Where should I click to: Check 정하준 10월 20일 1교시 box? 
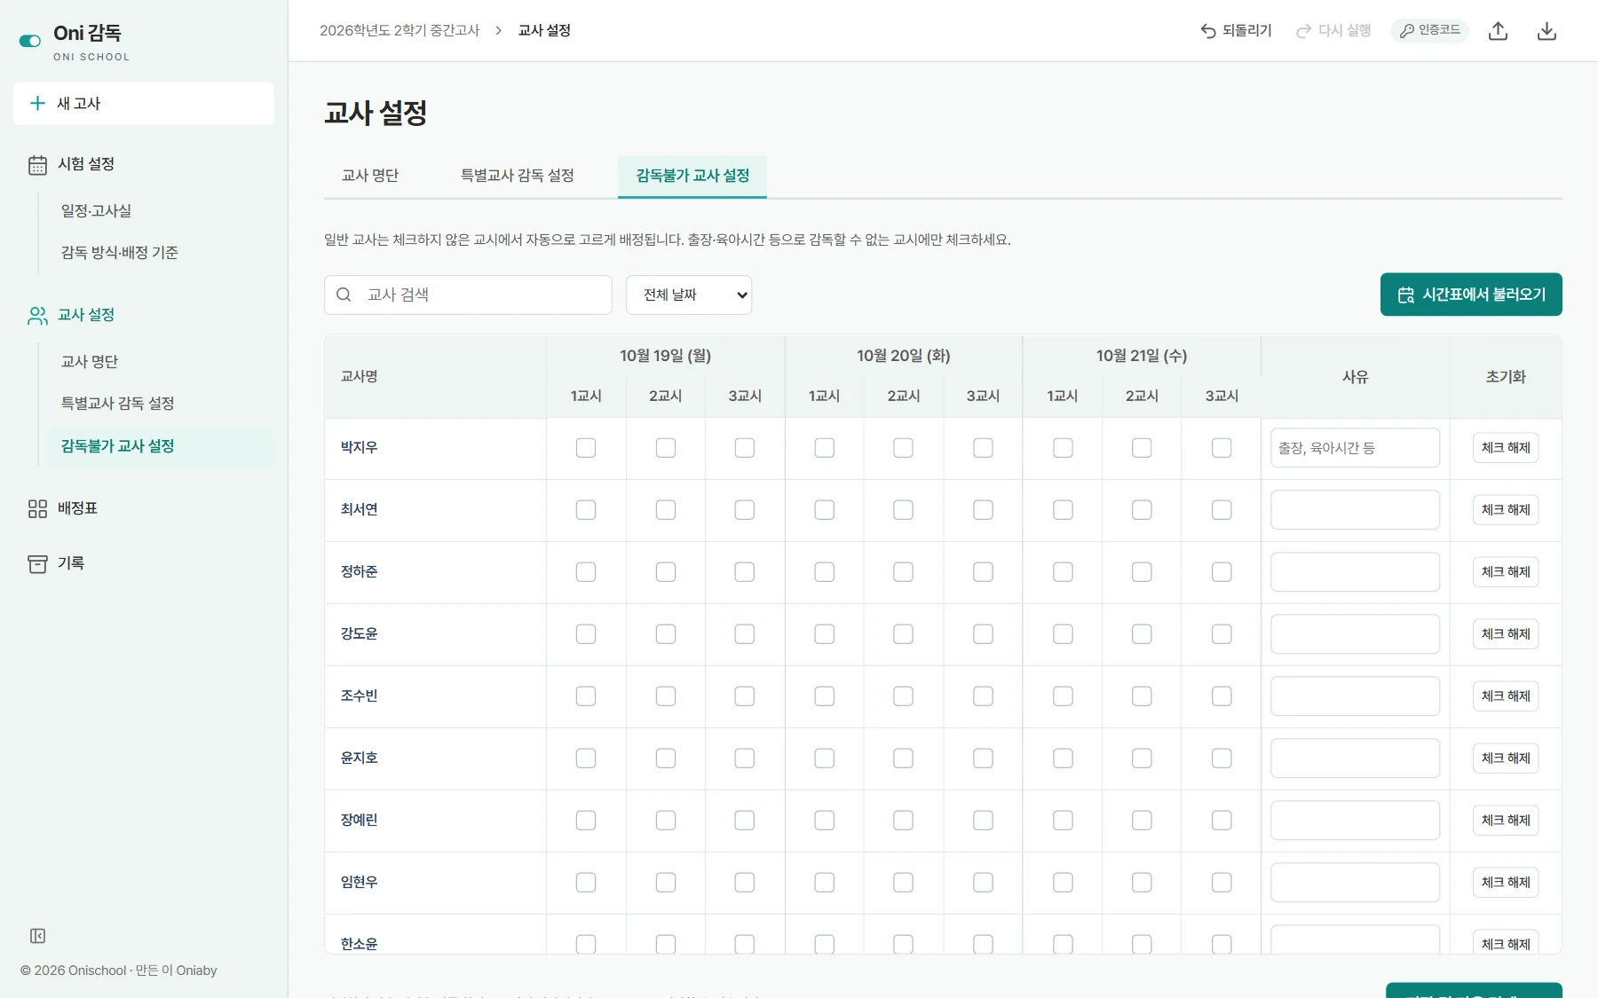click(825, 572)
